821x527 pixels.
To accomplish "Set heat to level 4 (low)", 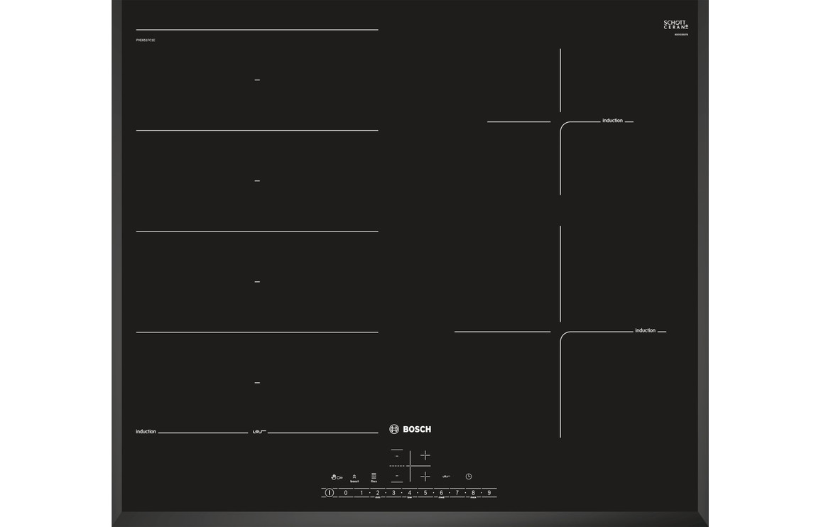I will coord(410,493).
